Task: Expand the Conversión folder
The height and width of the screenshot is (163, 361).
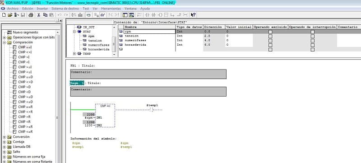Action: 4,137
